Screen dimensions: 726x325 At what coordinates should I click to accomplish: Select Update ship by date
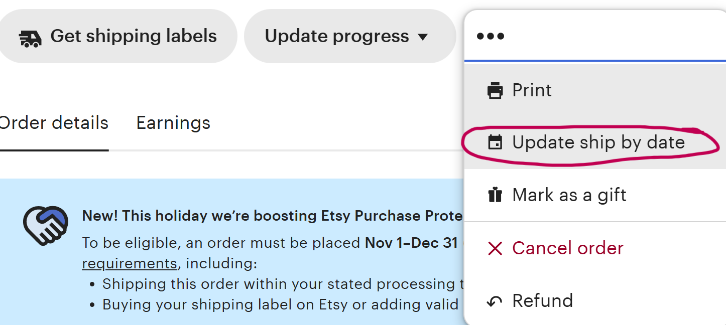point(598,142)
